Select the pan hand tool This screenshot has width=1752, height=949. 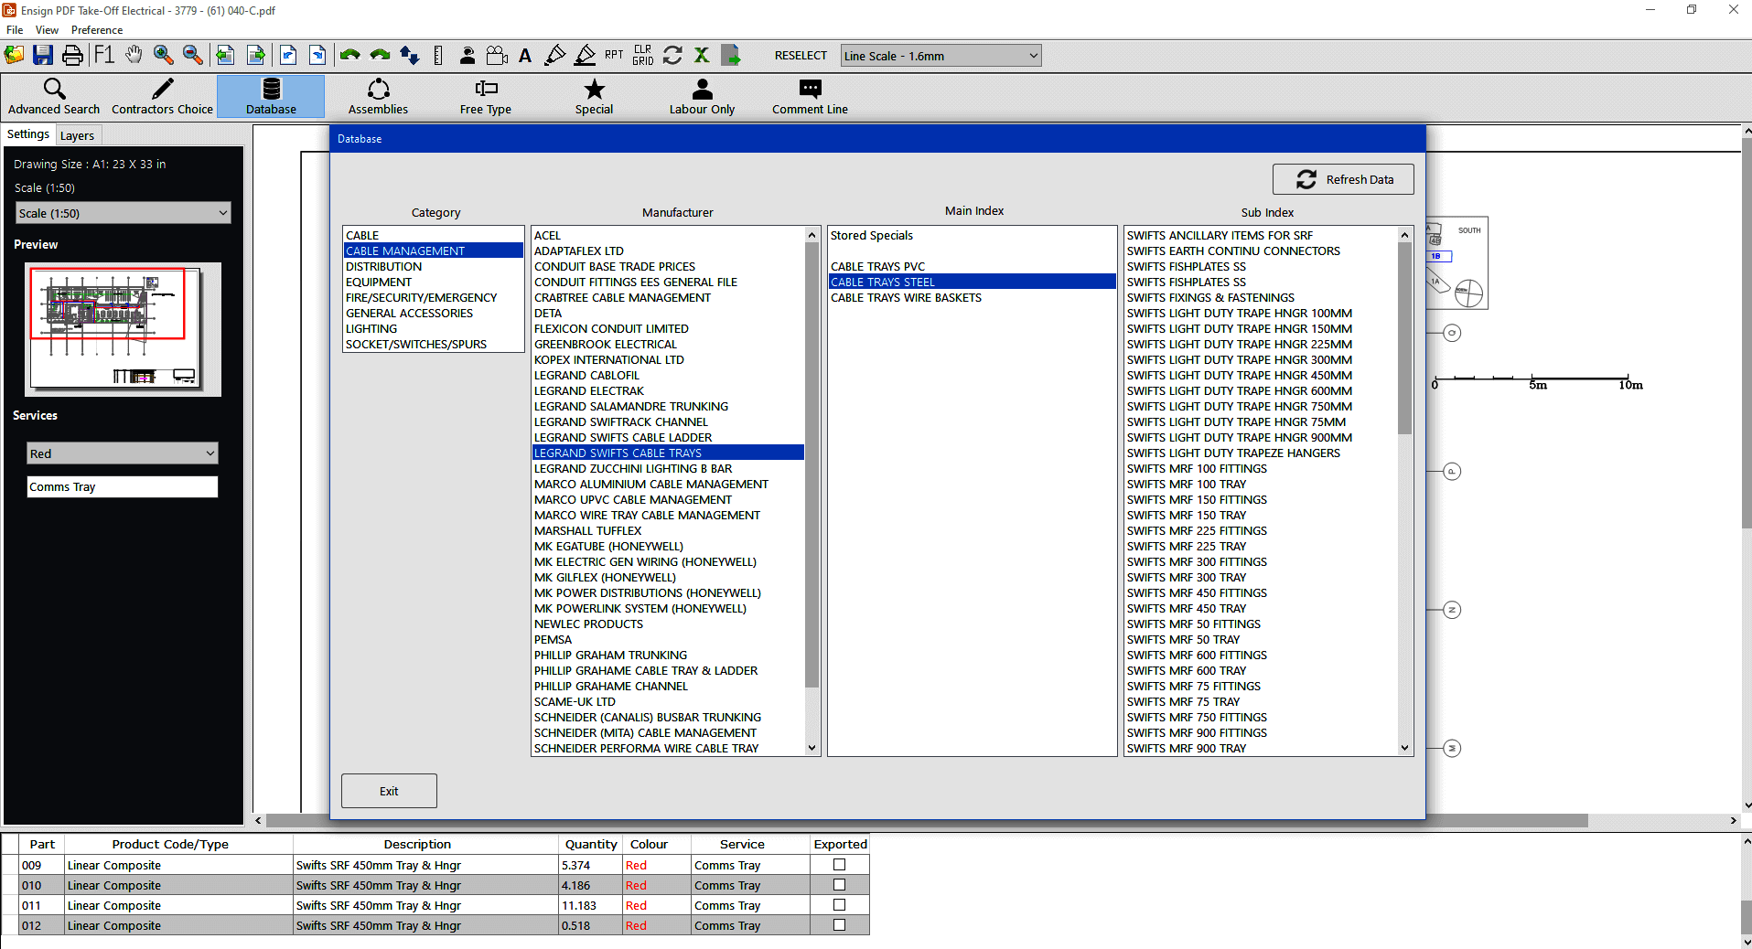(x=134, y=56)
